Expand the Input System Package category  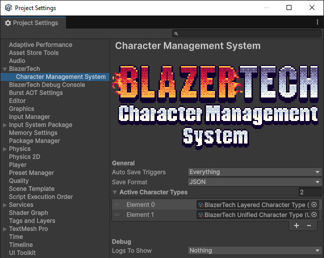[x=5, y=125]
